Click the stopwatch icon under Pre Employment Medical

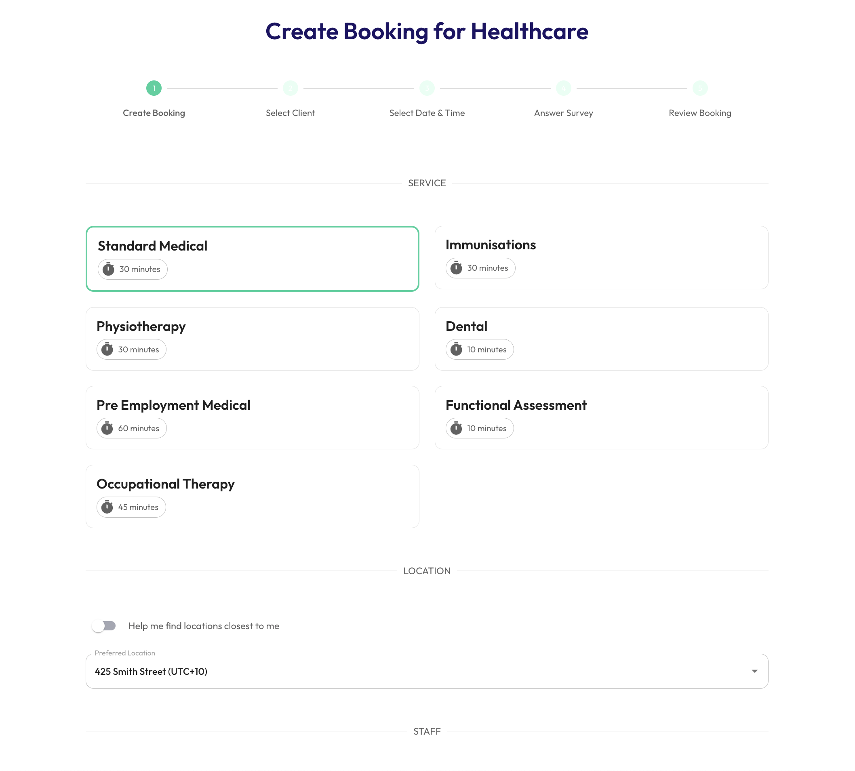(x=107, y=428)
